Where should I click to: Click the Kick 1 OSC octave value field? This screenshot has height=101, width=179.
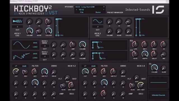point(17,27)
